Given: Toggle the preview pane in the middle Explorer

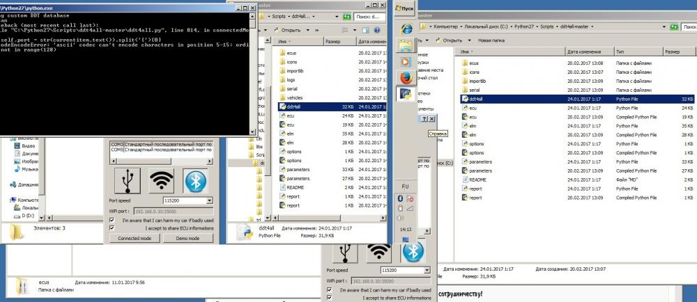Looking at the screenshot, I should (366, 30).
